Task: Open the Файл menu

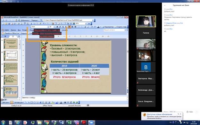Action: [x=7, y=30]
